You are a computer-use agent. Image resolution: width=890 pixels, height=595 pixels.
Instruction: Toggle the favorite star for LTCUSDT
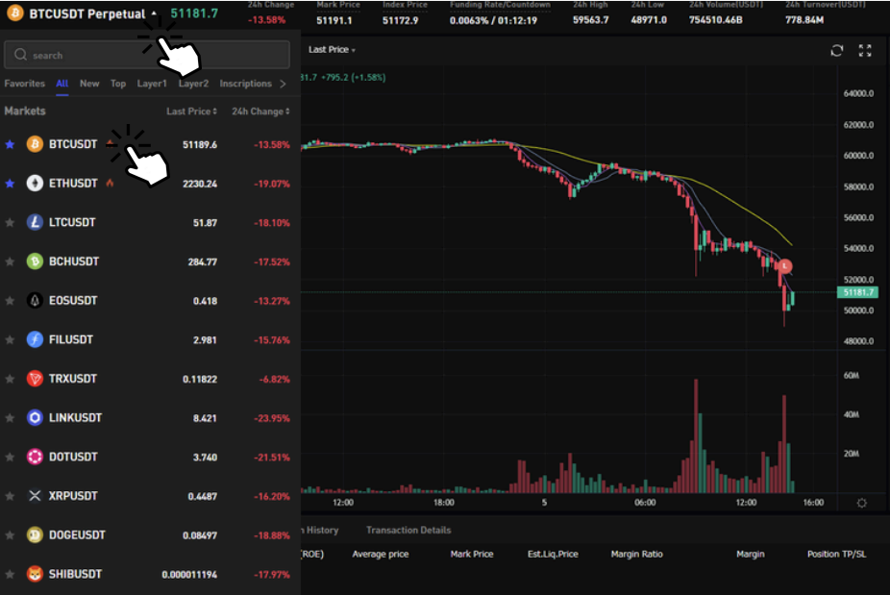tap(10, 223)
